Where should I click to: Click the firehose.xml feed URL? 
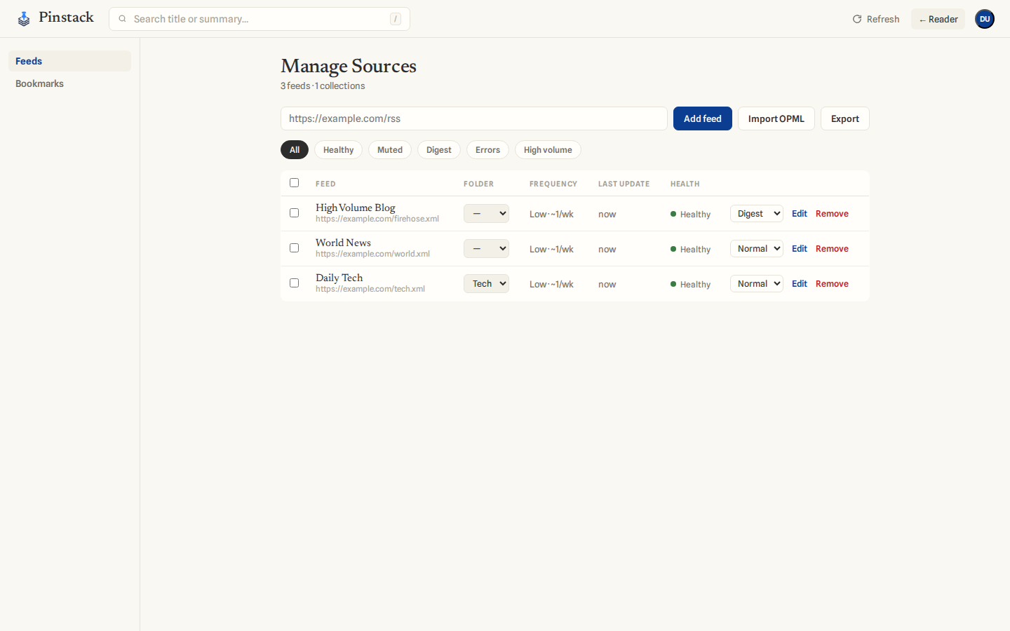coord(377,219)
